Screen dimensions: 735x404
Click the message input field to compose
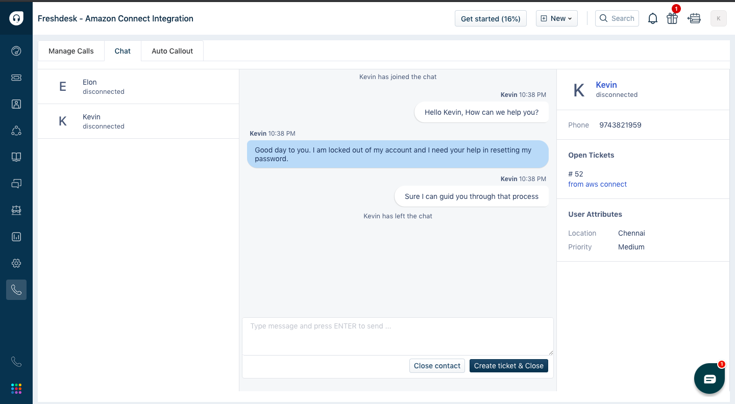click(398, 336)
